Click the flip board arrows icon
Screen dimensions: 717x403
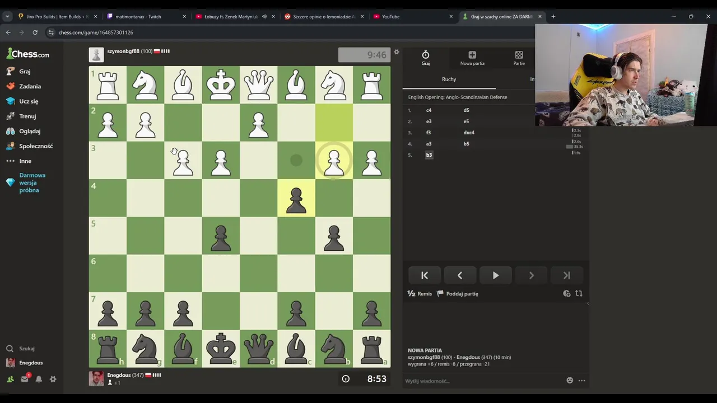click(x=579, y=294)
